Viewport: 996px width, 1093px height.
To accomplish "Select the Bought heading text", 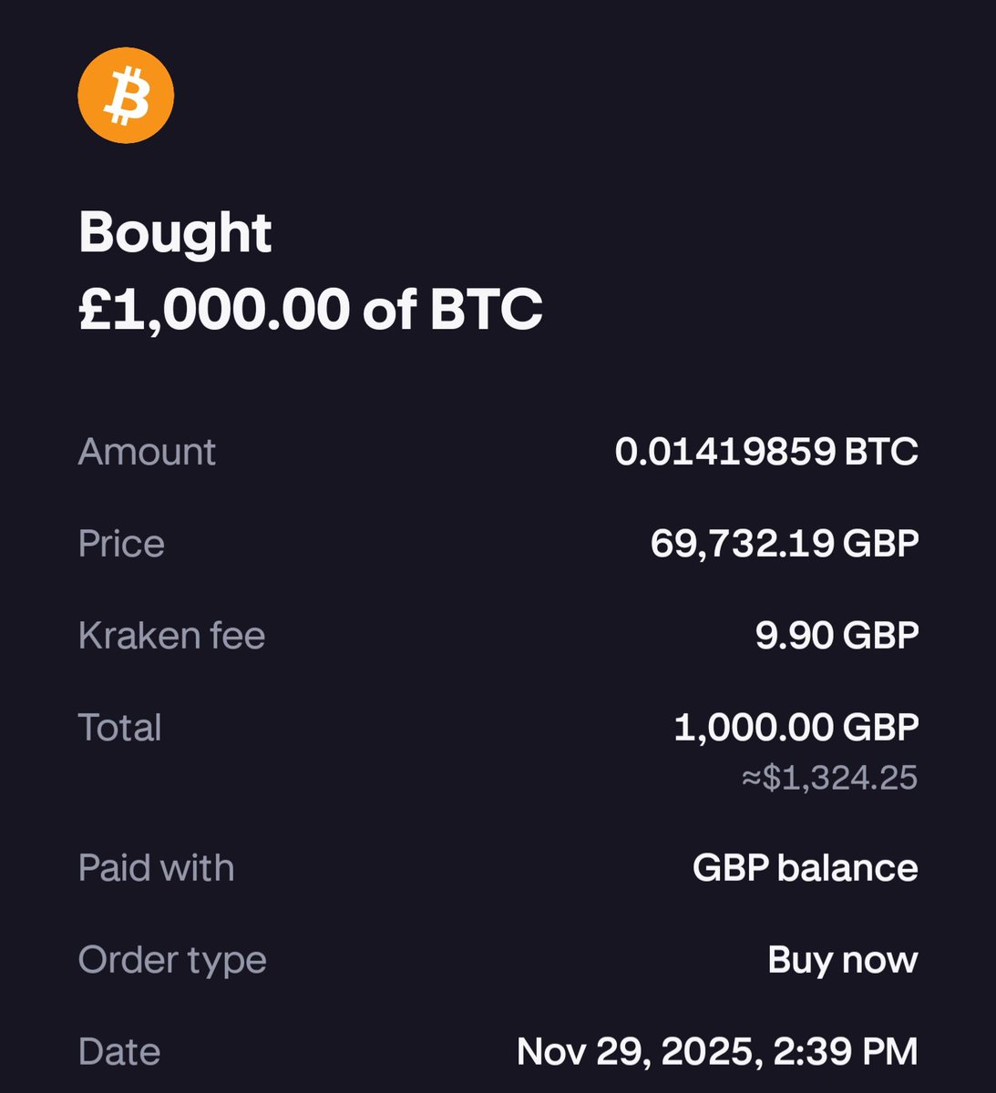I will tap(175, 234).
